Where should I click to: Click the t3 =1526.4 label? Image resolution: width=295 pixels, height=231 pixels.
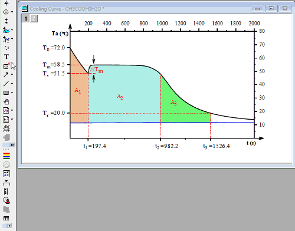[217, 146]
